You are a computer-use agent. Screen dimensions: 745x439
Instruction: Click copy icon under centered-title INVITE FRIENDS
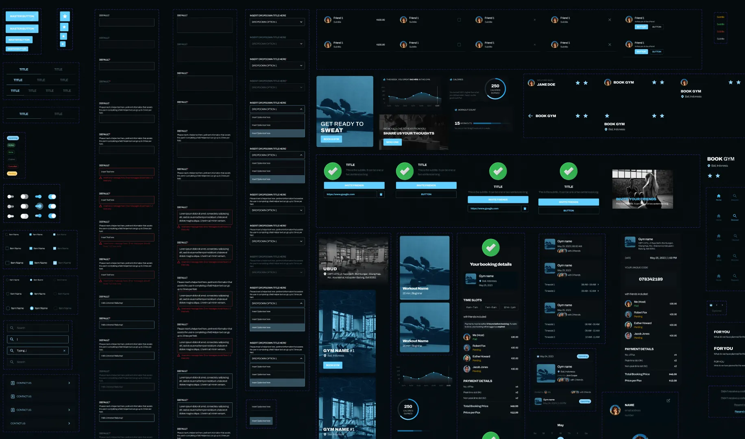pos(525,209)
